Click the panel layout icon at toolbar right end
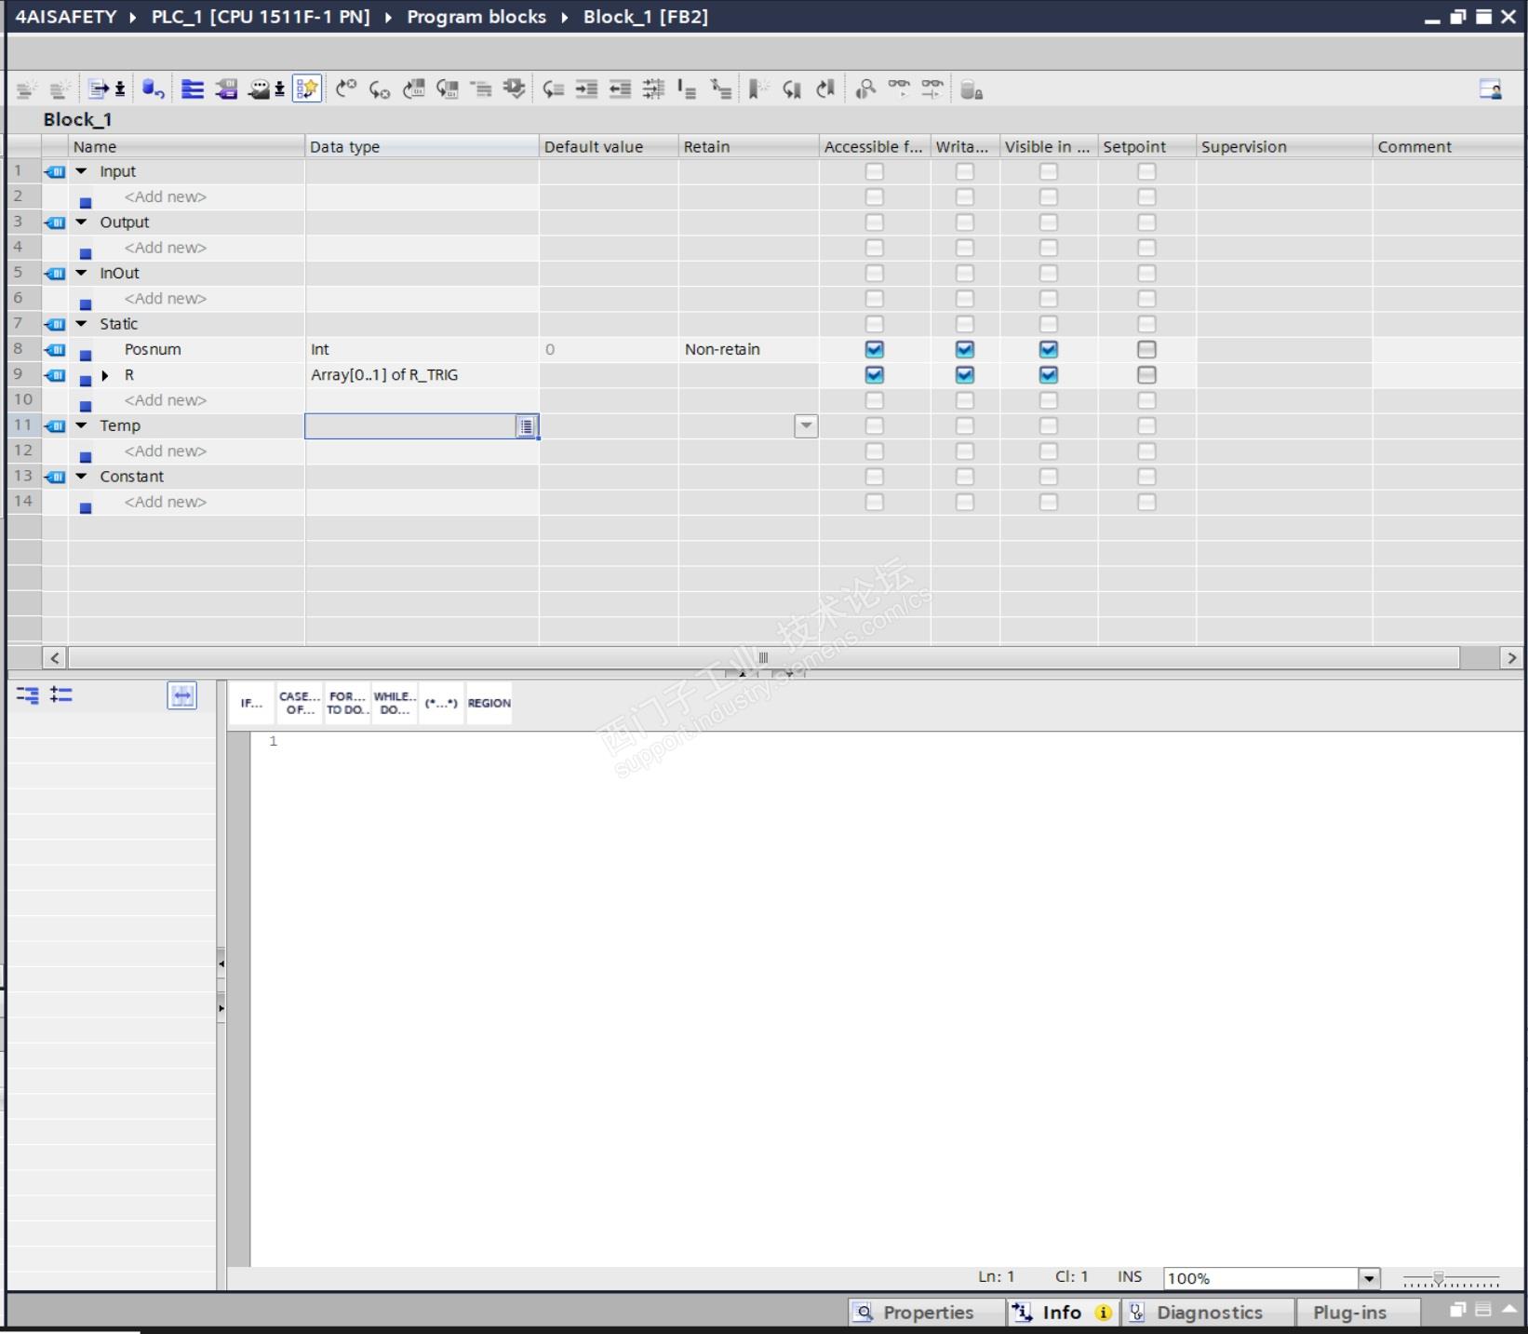 click(x=1491, y=89)
